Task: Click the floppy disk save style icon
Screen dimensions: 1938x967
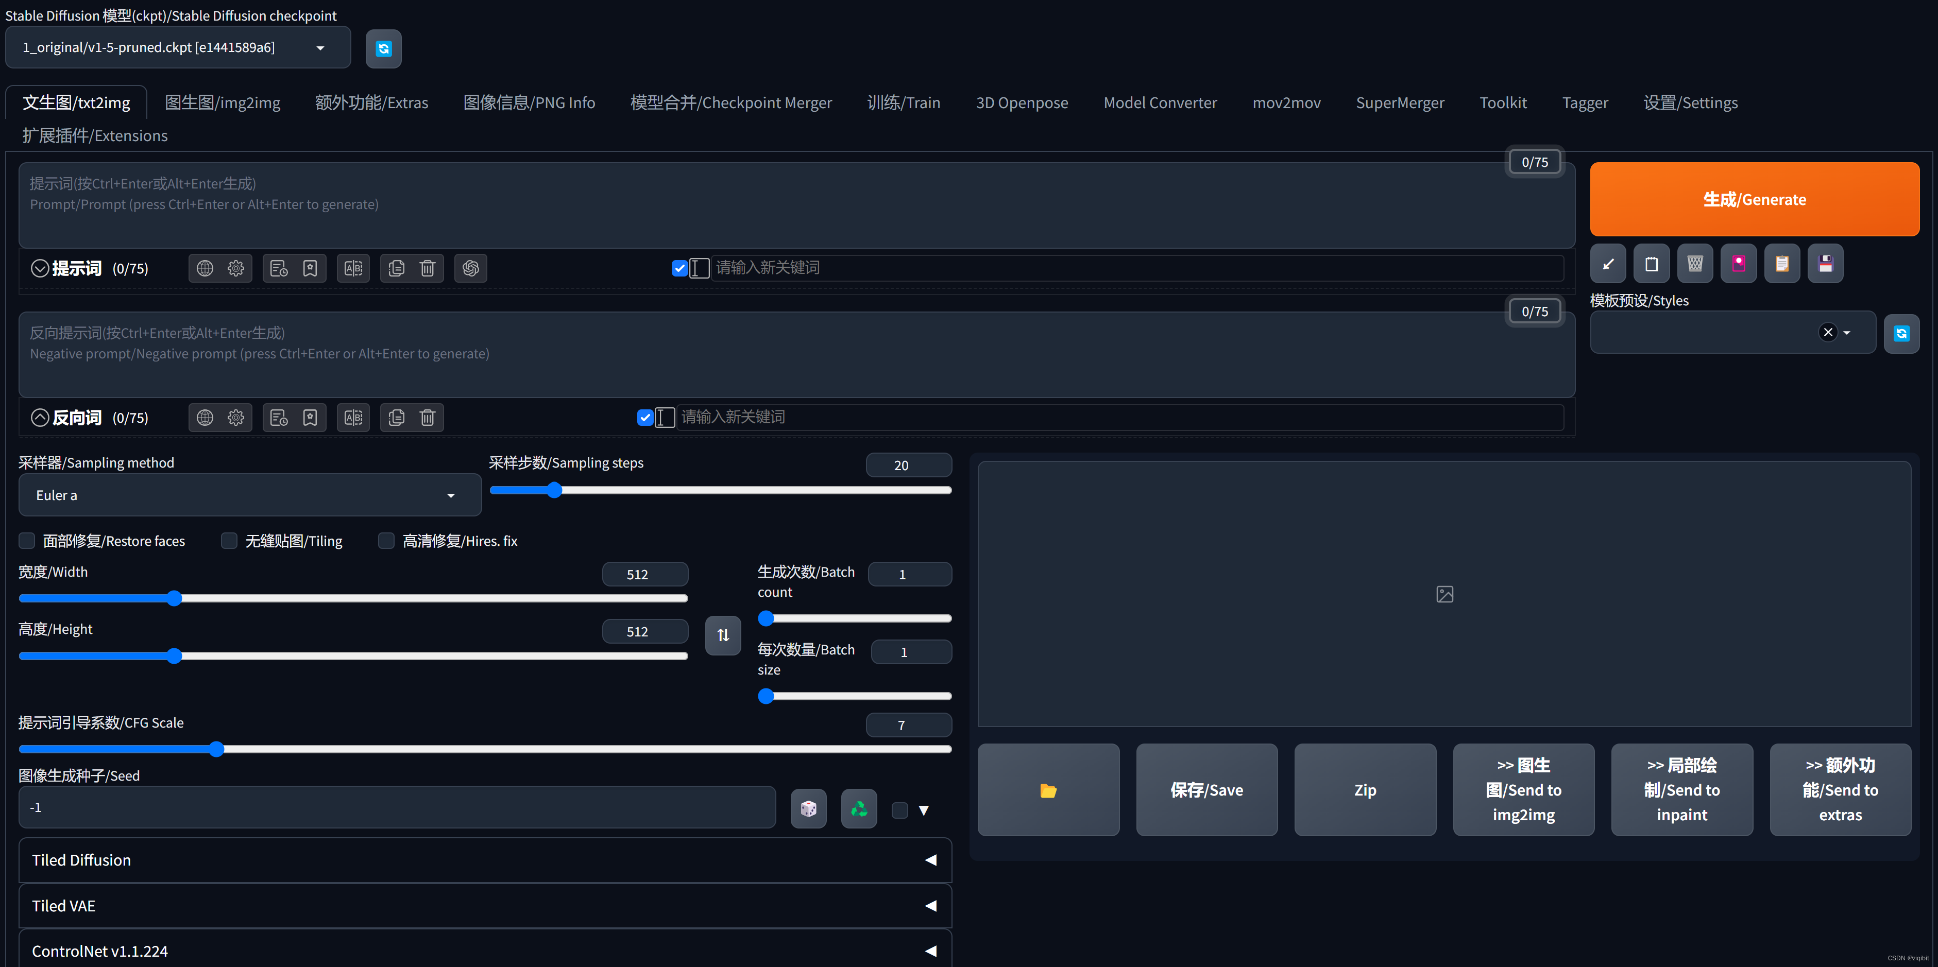Action: click(x=1826, y=264)
